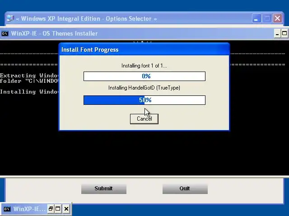The image size is (289, 216).
Task: Quit the Options Selector
Action: (185, 189)
